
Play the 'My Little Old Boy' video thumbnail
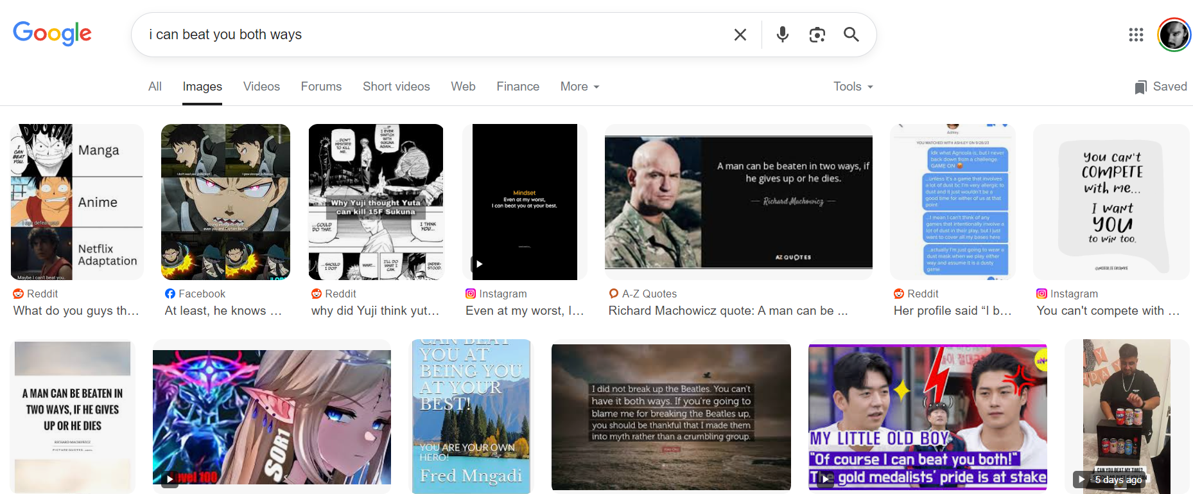pos(927,416)
